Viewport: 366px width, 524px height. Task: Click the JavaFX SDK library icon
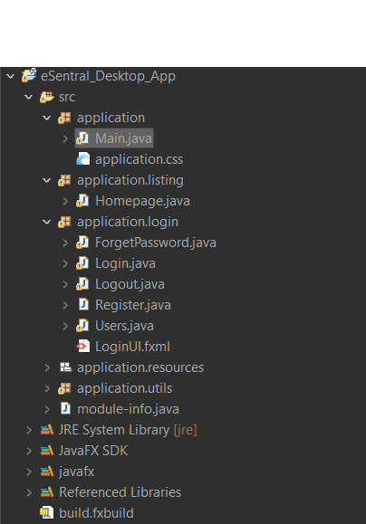[x=47, y=451]
